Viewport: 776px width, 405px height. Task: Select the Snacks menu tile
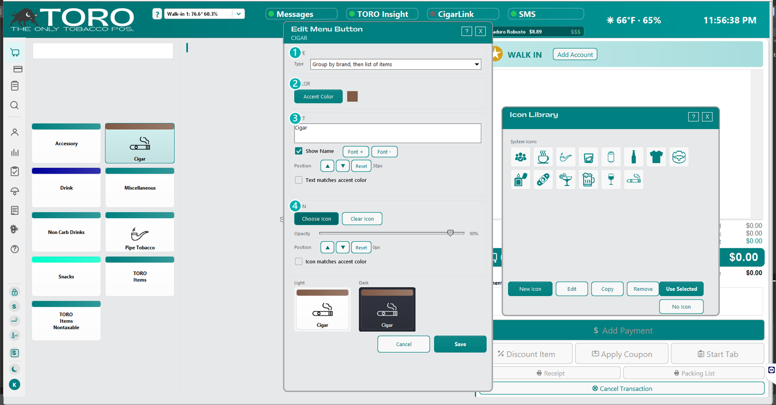pos(66,276)
